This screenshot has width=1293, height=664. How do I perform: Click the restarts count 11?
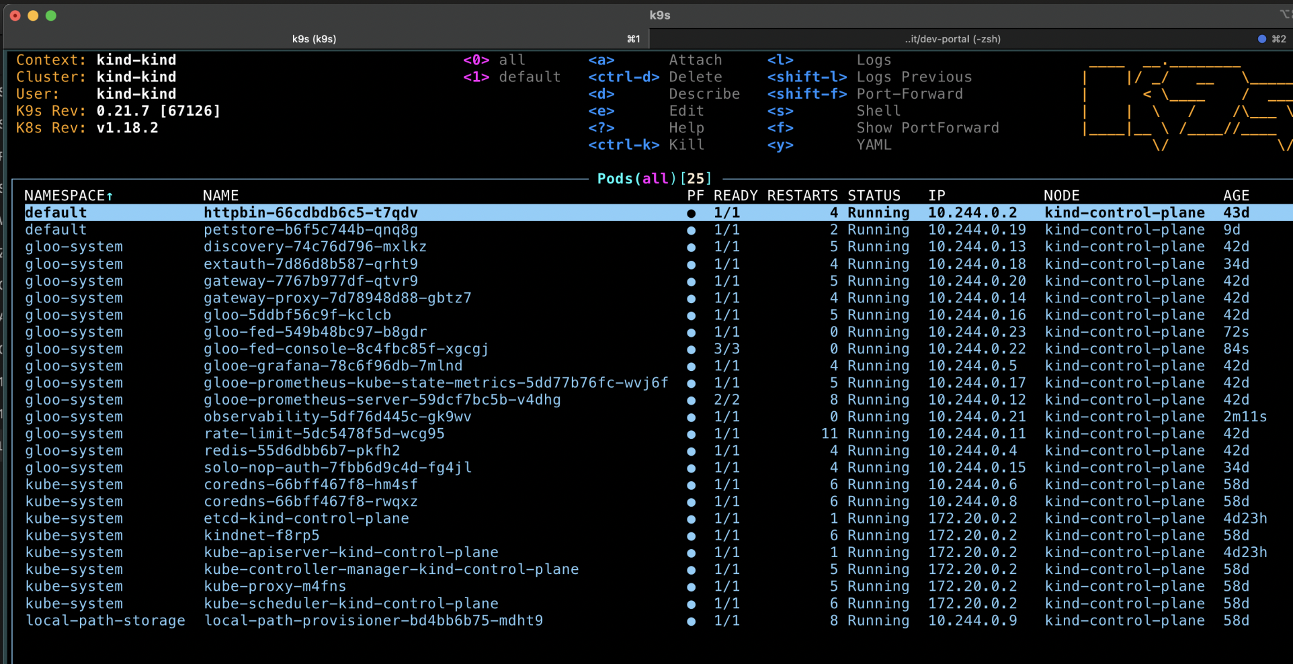pyautogui.click(x=829, y=433)
